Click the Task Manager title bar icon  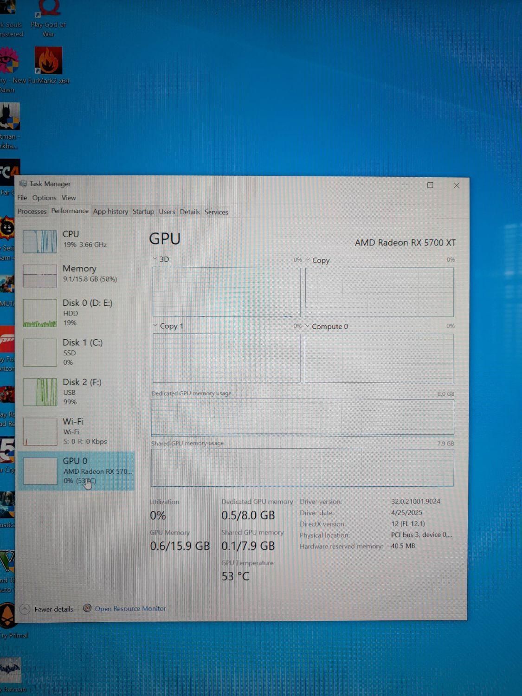click(x=23, y=184)
